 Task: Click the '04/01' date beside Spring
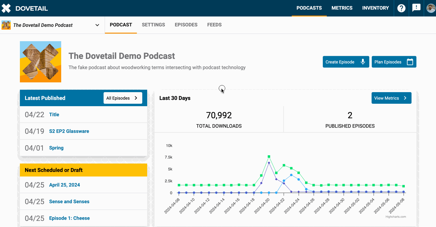35,148
